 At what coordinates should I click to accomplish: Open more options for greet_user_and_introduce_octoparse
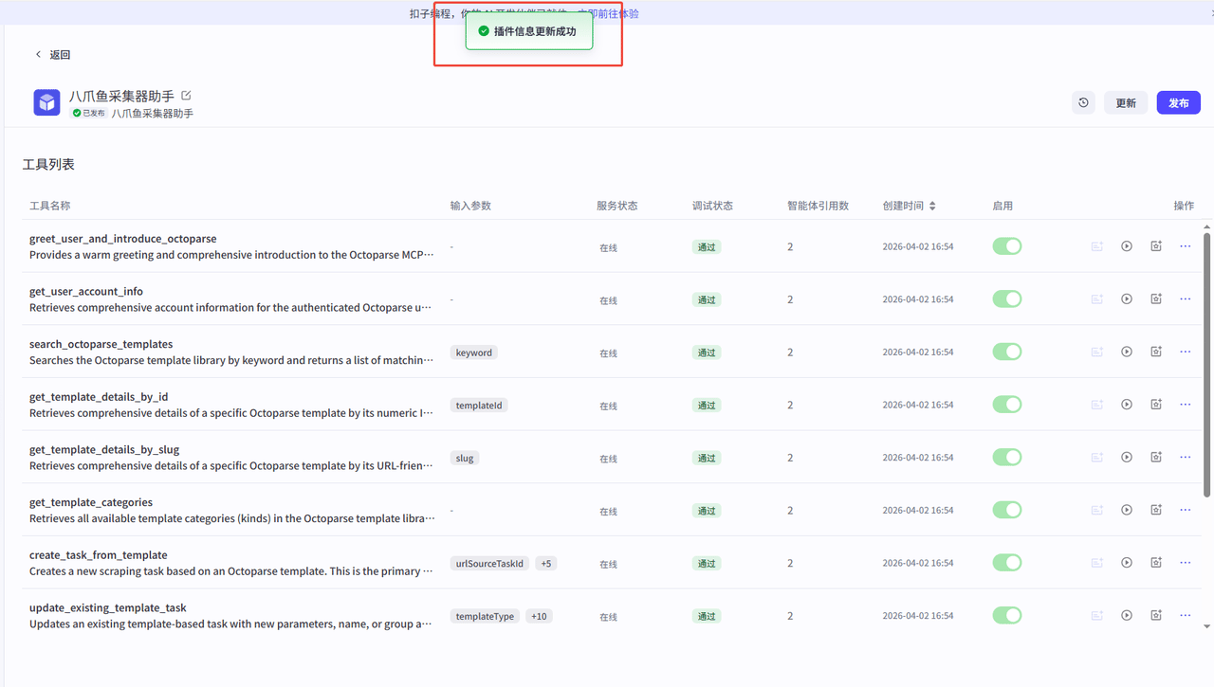(x=1186, y=246)
